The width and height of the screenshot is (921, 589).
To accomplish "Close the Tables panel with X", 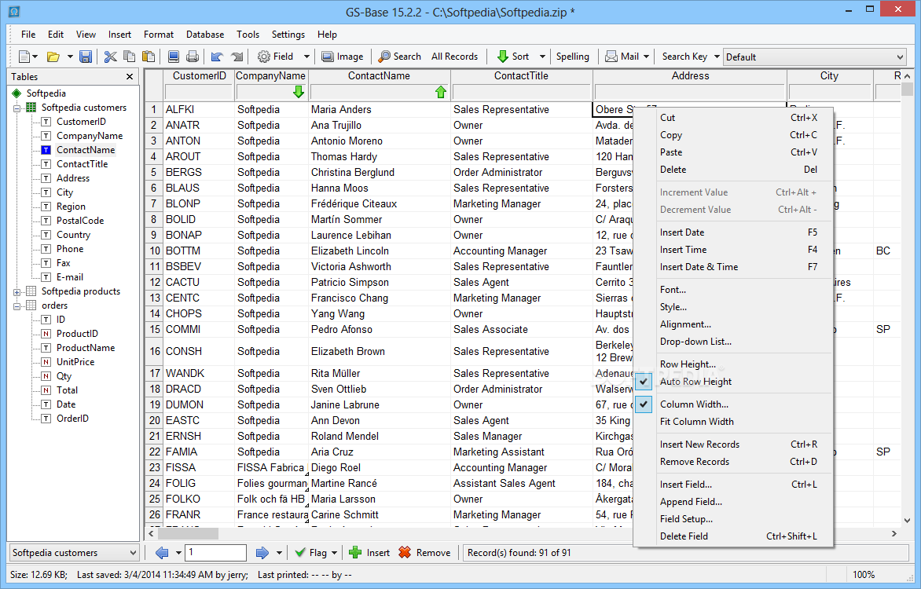I will click(130, 77).
